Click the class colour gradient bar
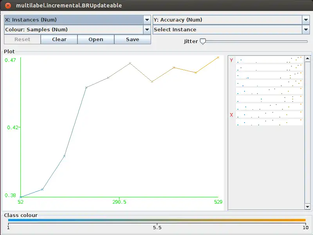 click(156, 221)
